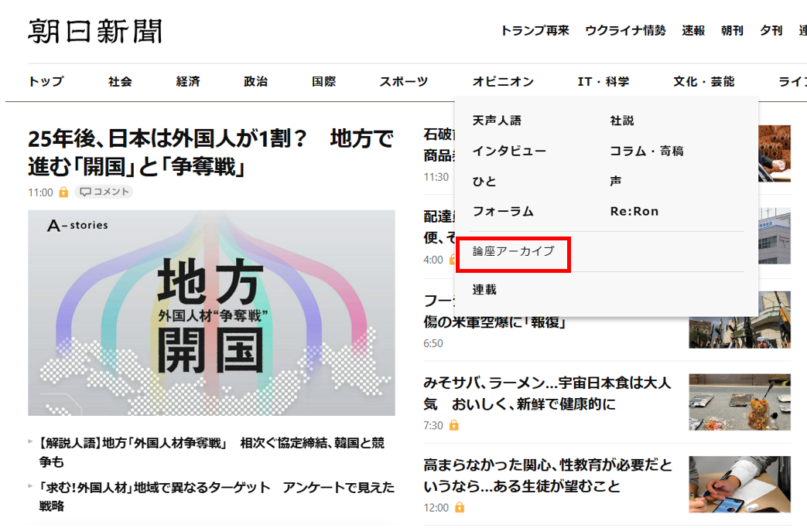
Task: Click the student writing thumbnail image
Action: click(x=740, y=484)
